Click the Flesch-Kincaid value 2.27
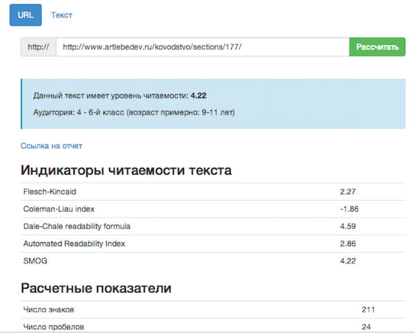This screenshot has width=415, height=333. point(348,192)
